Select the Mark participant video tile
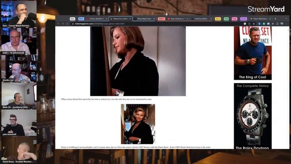291x164 pixels. 19,96
